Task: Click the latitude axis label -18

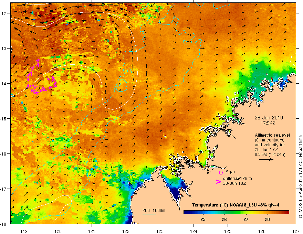Action: click(3, 224)
